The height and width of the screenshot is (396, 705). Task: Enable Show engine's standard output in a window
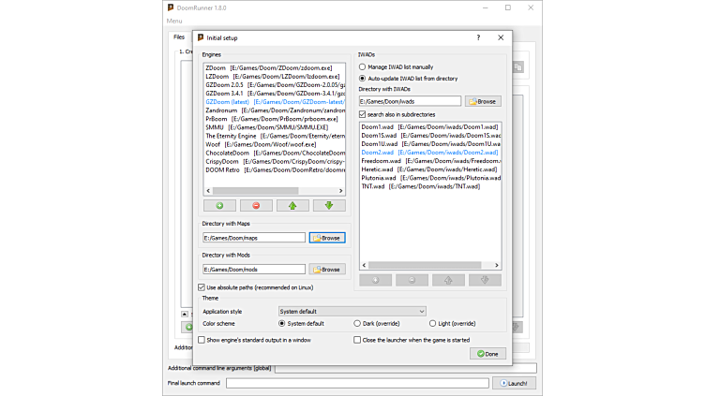(x=202, y=340)
